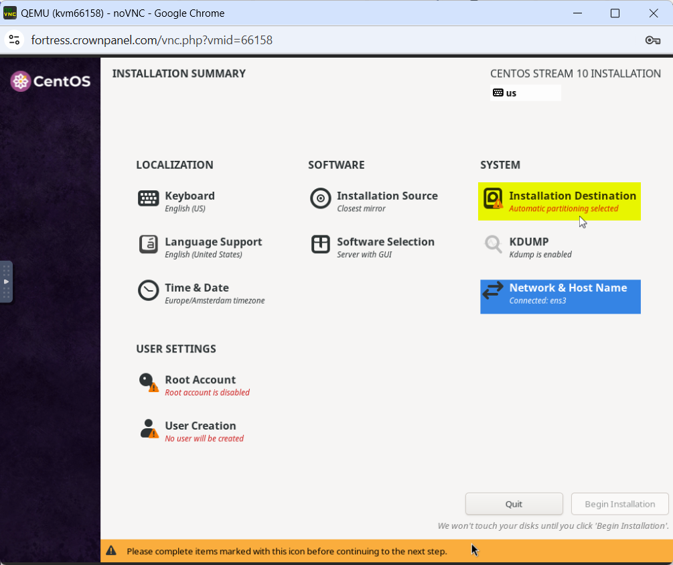Open the Software Selection package icon
This screenshot has height=565, width=673.
click(320, 245)
